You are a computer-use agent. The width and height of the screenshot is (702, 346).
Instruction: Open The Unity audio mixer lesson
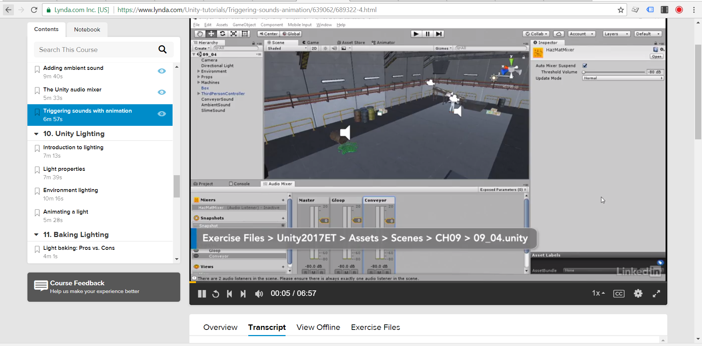[72, 90]
